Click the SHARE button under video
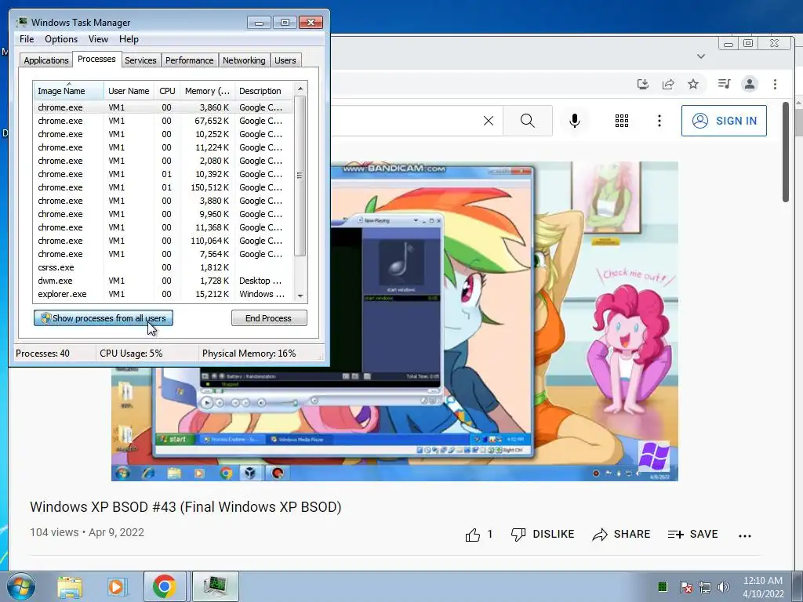 (x=621, y=535)
